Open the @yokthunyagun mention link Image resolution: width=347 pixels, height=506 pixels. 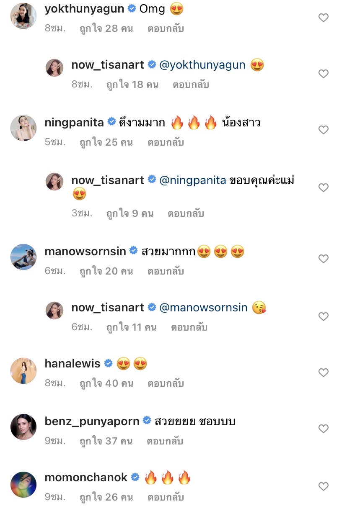tap(202, 65)
